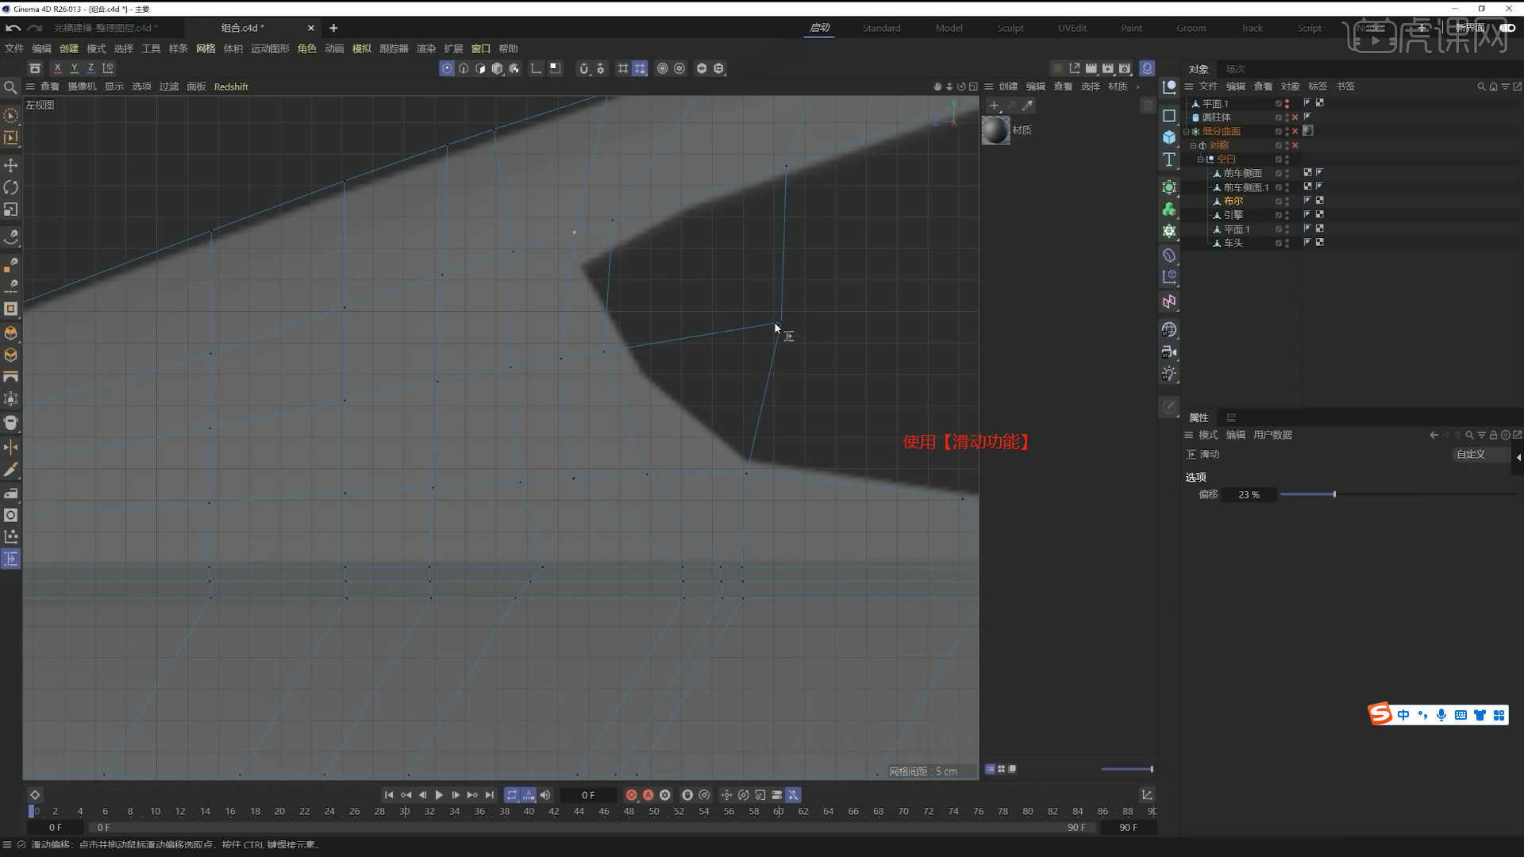Click the Subdivision Surface generator icon
This screenshot has height=857, width=1524.
point(1169,187)
